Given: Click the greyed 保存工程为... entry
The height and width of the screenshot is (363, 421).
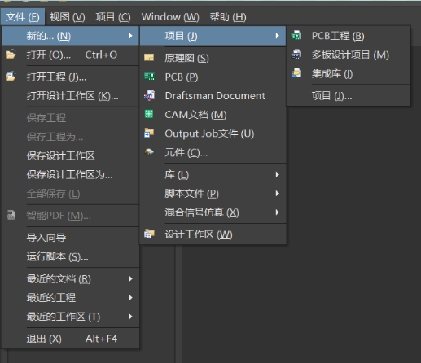Looking at the screenshot, I should [x=70, y=137].
